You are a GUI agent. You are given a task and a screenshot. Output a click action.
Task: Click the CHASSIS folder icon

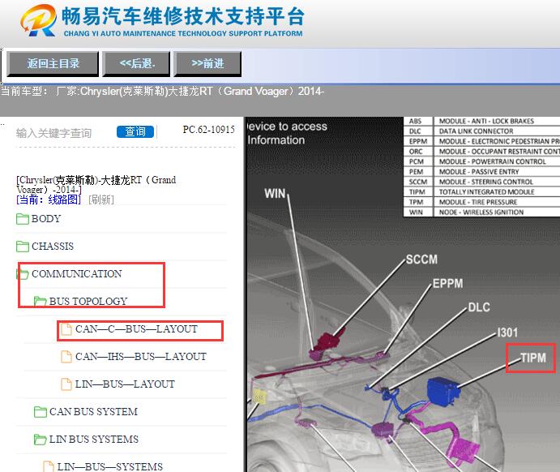coord(23,247)
